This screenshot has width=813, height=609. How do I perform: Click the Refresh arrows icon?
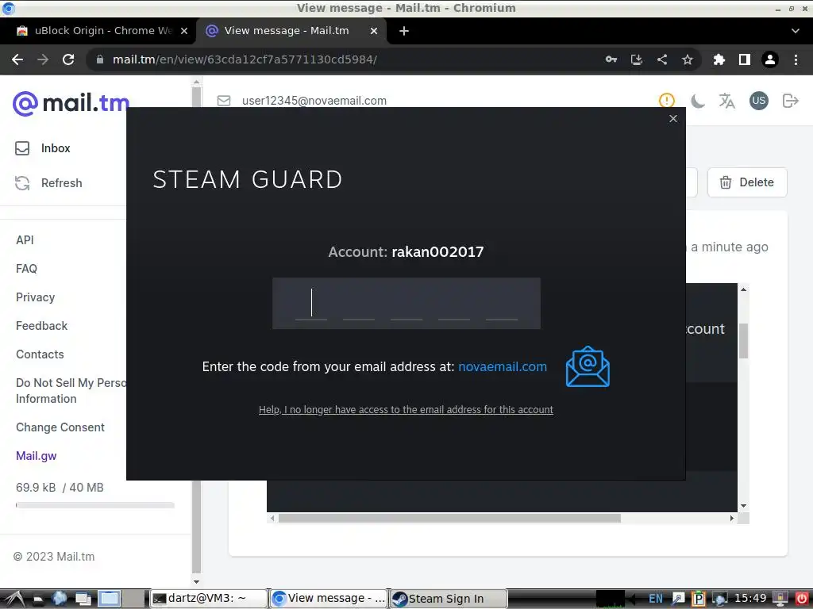[22, 183]
